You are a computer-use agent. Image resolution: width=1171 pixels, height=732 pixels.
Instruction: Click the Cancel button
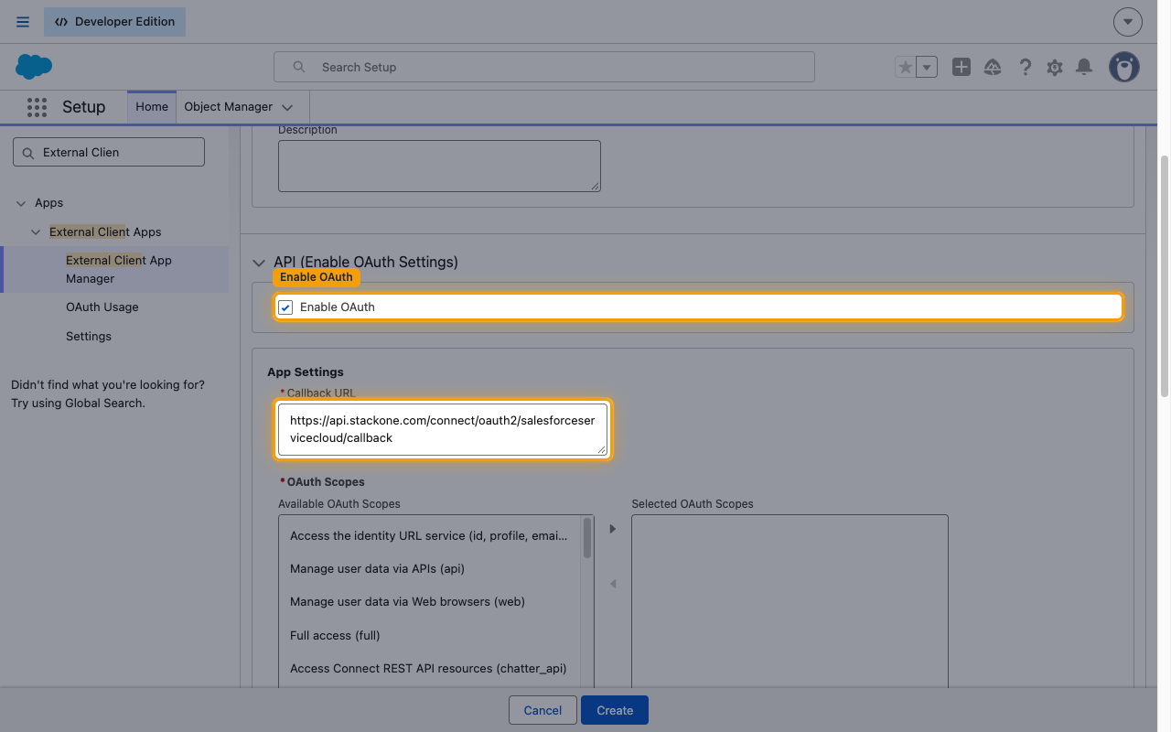pyautogui.click(x=543, y=711)
